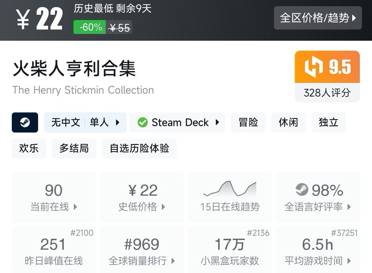This screenshot has width=372, height=273.
Task: Open 全语言好评率 review rating details
Action: pos(318,197)
